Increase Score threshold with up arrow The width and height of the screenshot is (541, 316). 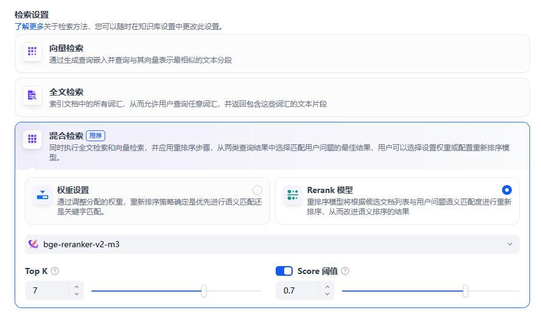tap(327, 287)
